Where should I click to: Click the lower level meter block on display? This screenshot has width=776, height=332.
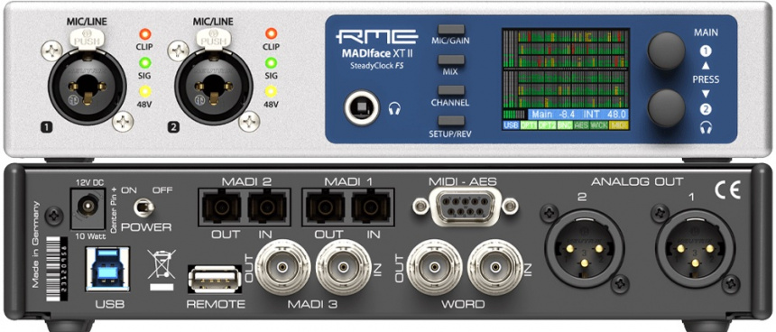[566, 89]
